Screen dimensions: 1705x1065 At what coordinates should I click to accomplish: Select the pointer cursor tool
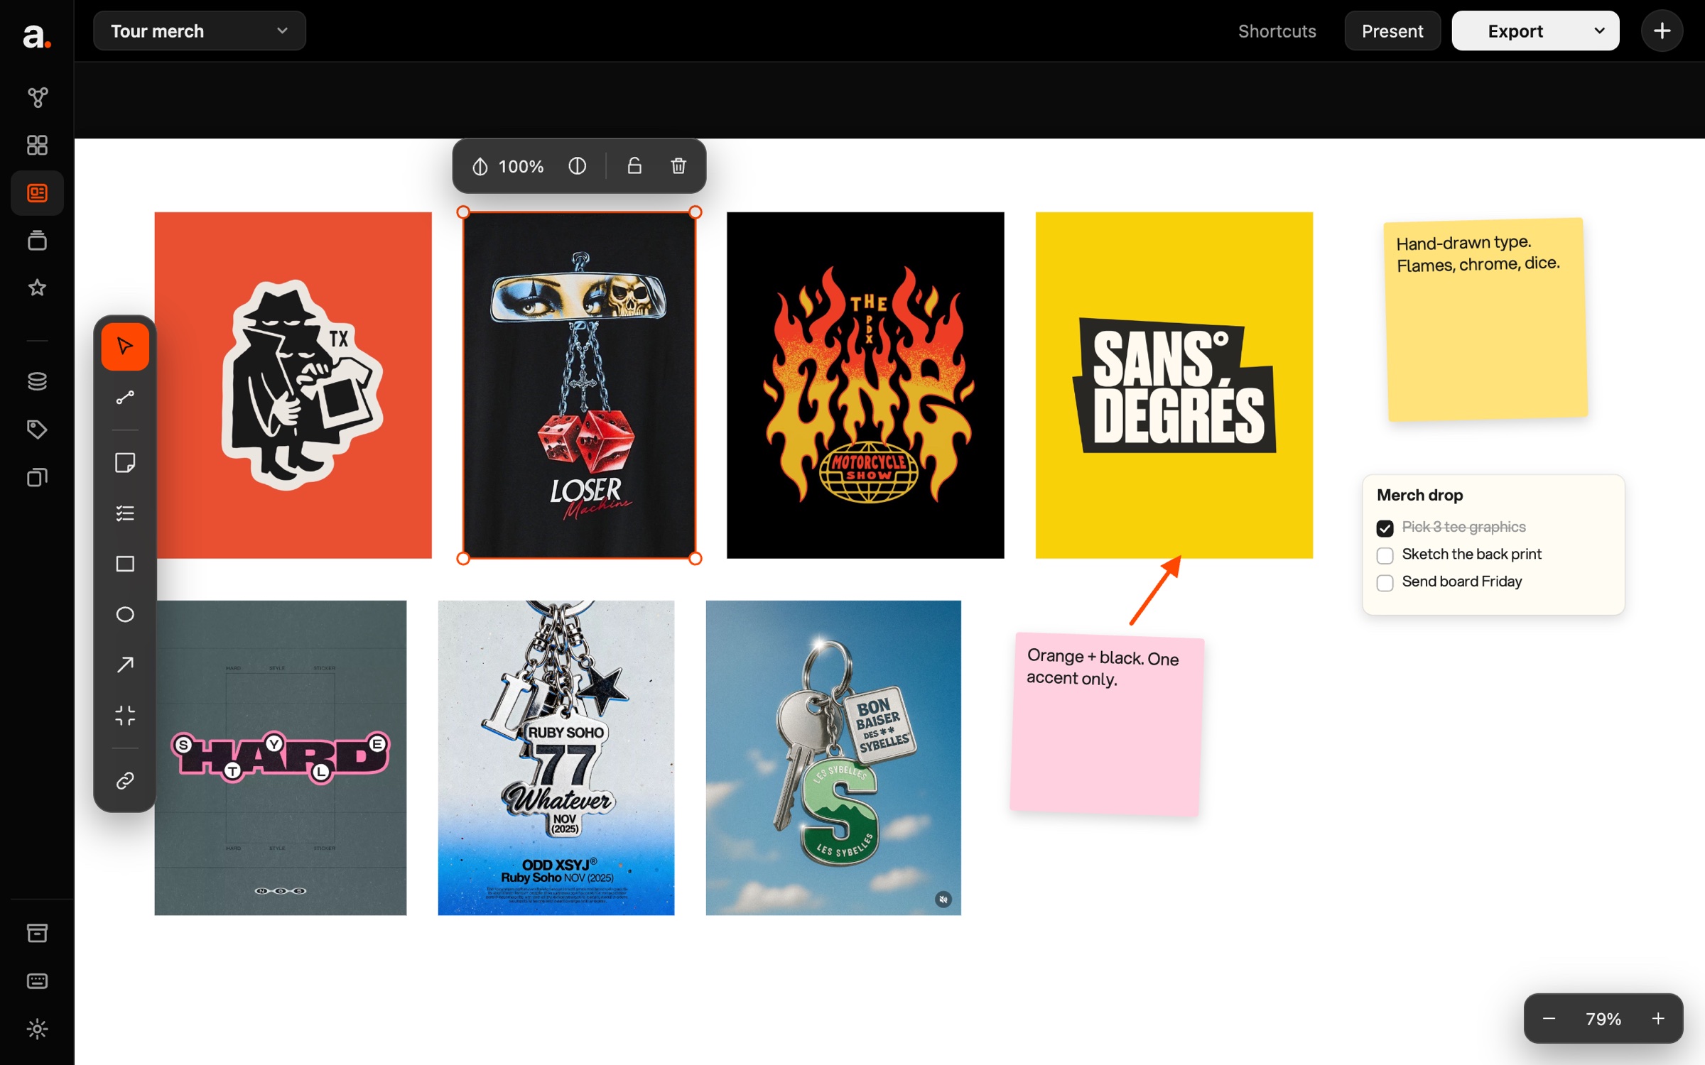click(125, 346)
